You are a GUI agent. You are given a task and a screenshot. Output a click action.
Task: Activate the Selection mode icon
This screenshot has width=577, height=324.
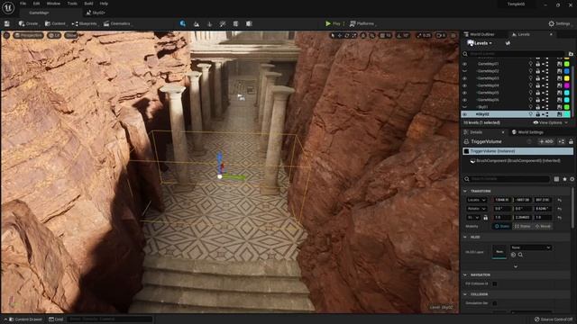183,23
